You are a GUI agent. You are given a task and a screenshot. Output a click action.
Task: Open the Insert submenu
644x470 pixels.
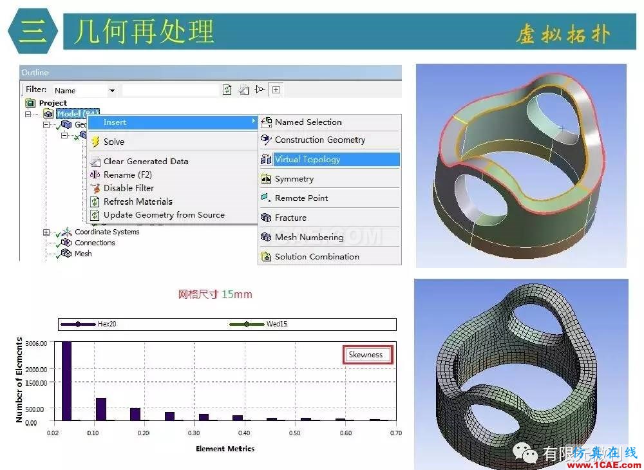173,122
